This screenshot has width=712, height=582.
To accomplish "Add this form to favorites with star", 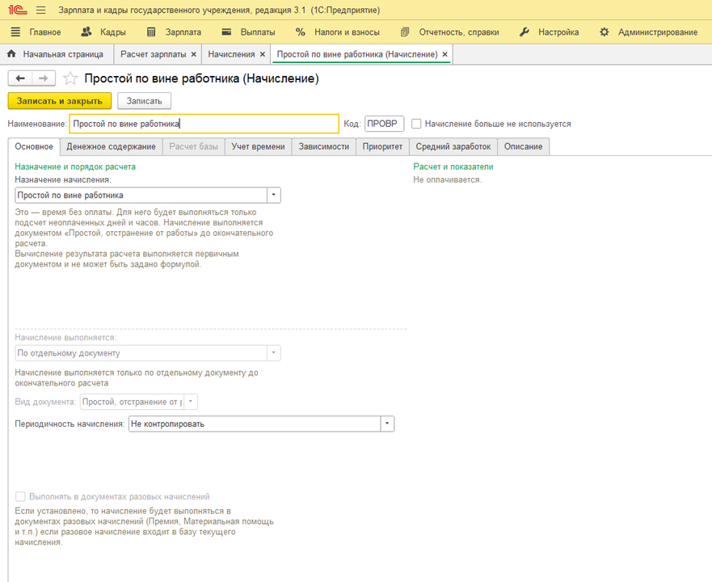I will (x=70, y=78).
